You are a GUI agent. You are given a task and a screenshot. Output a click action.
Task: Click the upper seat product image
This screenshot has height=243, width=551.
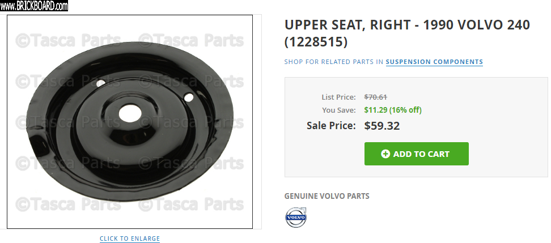pos(130,122)
